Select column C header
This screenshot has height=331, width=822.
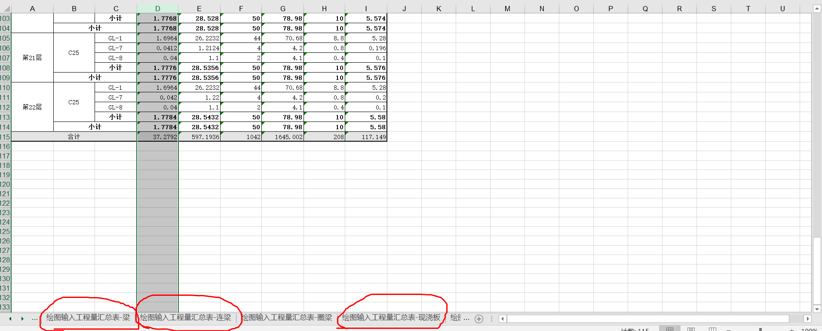(116, 9)
